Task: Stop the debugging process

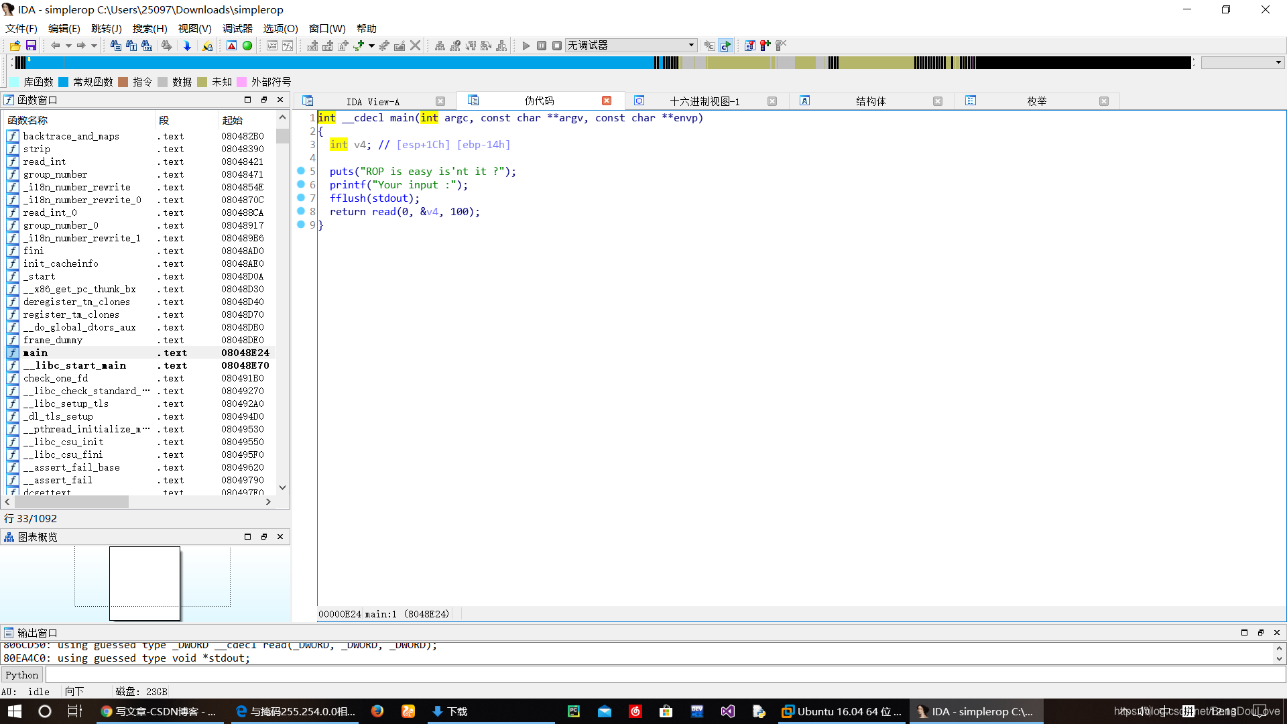Action: pos(557,45)
